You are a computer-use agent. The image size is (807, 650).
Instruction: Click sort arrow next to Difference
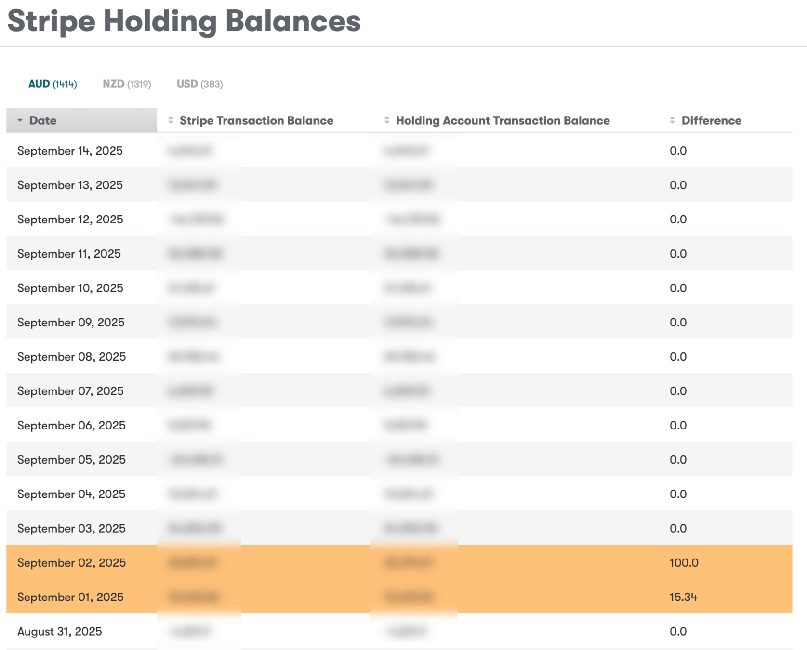pos(673,120)
